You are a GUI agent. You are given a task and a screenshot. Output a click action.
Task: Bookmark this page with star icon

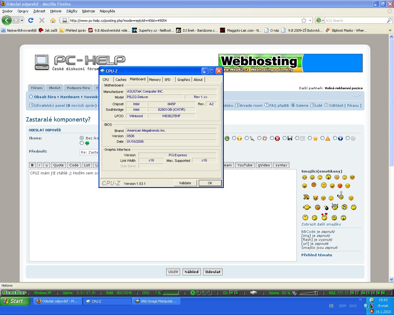pyautogui.click(x=304, y=20)
